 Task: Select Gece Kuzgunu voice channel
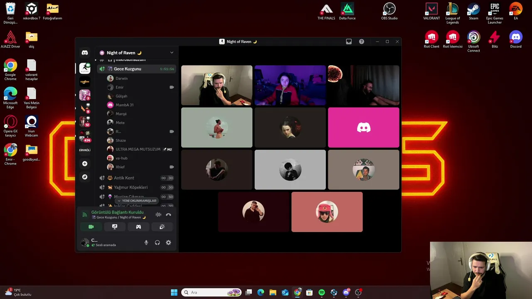(136, 69)
